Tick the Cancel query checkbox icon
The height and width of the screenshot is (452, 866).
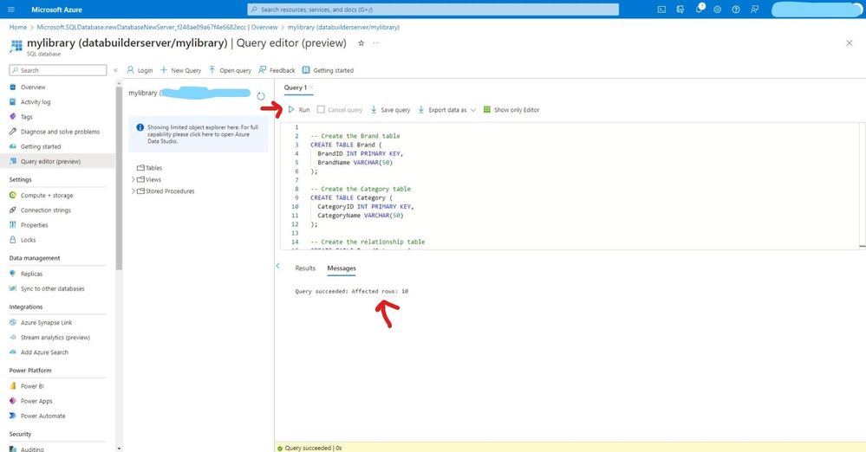[321, 110]
